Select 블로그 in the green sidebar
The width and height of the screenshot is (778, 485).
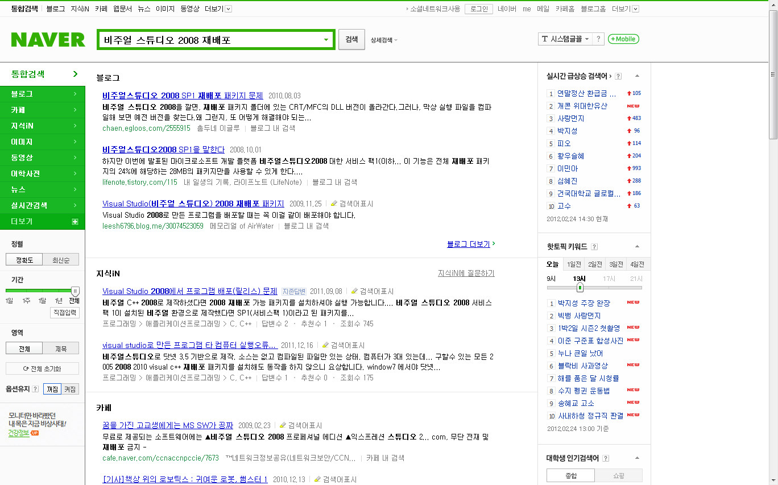[x=43, y=94]
